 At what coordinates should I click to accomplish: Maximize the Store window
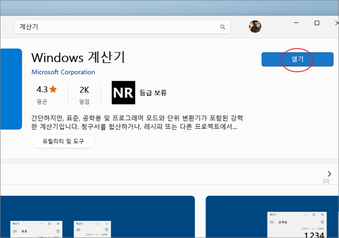[x=317, y=23]
